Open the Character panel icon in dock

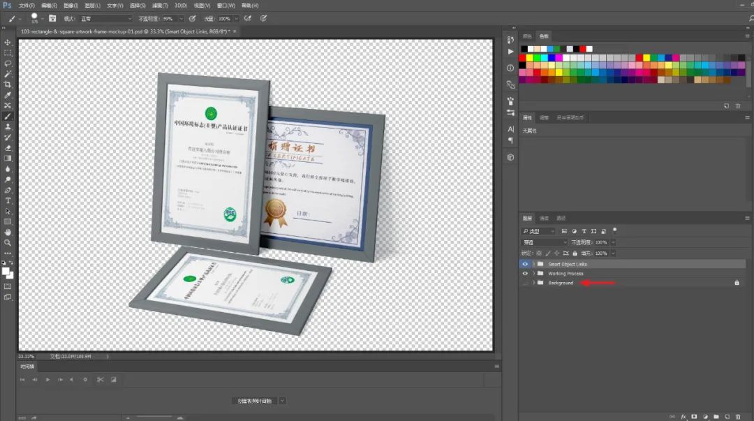(510, 129)
